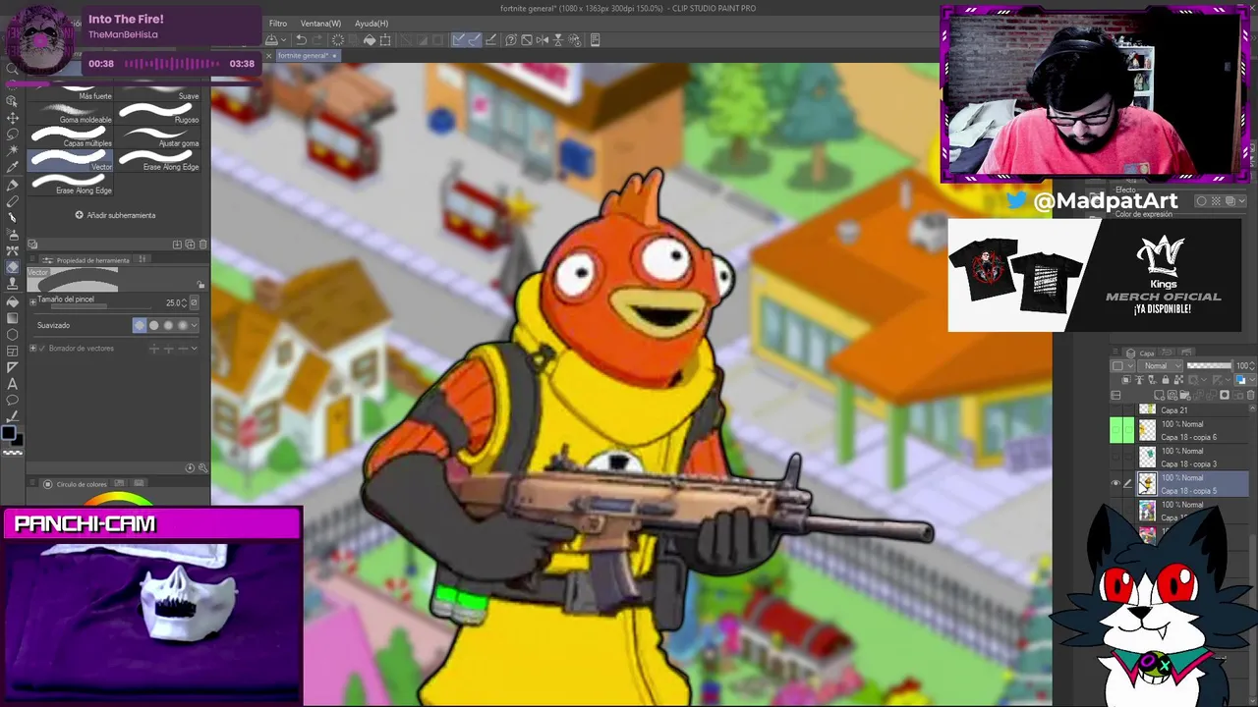
Task: Adjust the layer opacity slider
Action: [x=1210, y=365]
